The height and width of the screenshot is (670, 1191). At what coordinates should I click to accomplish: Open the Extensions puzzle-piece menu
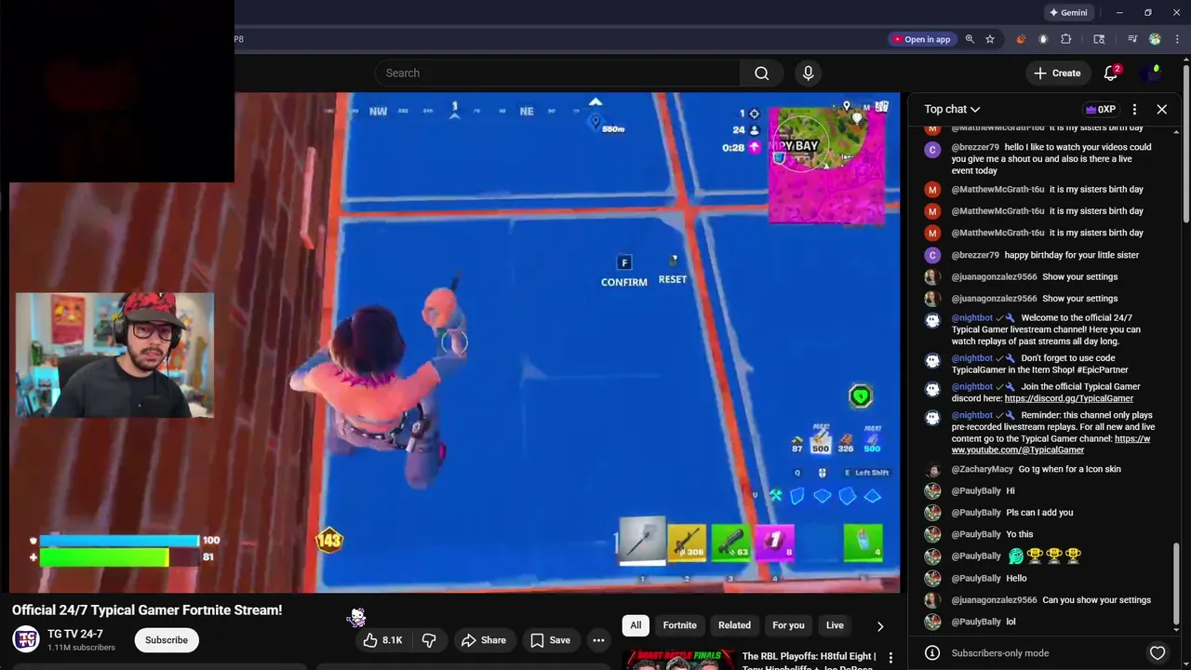(x=1066, y=39)
